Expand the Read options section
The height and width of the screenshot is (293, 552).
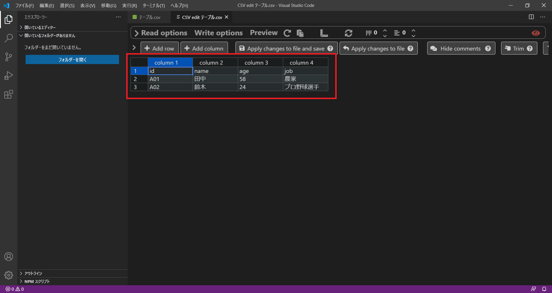(x=161, y=33)
